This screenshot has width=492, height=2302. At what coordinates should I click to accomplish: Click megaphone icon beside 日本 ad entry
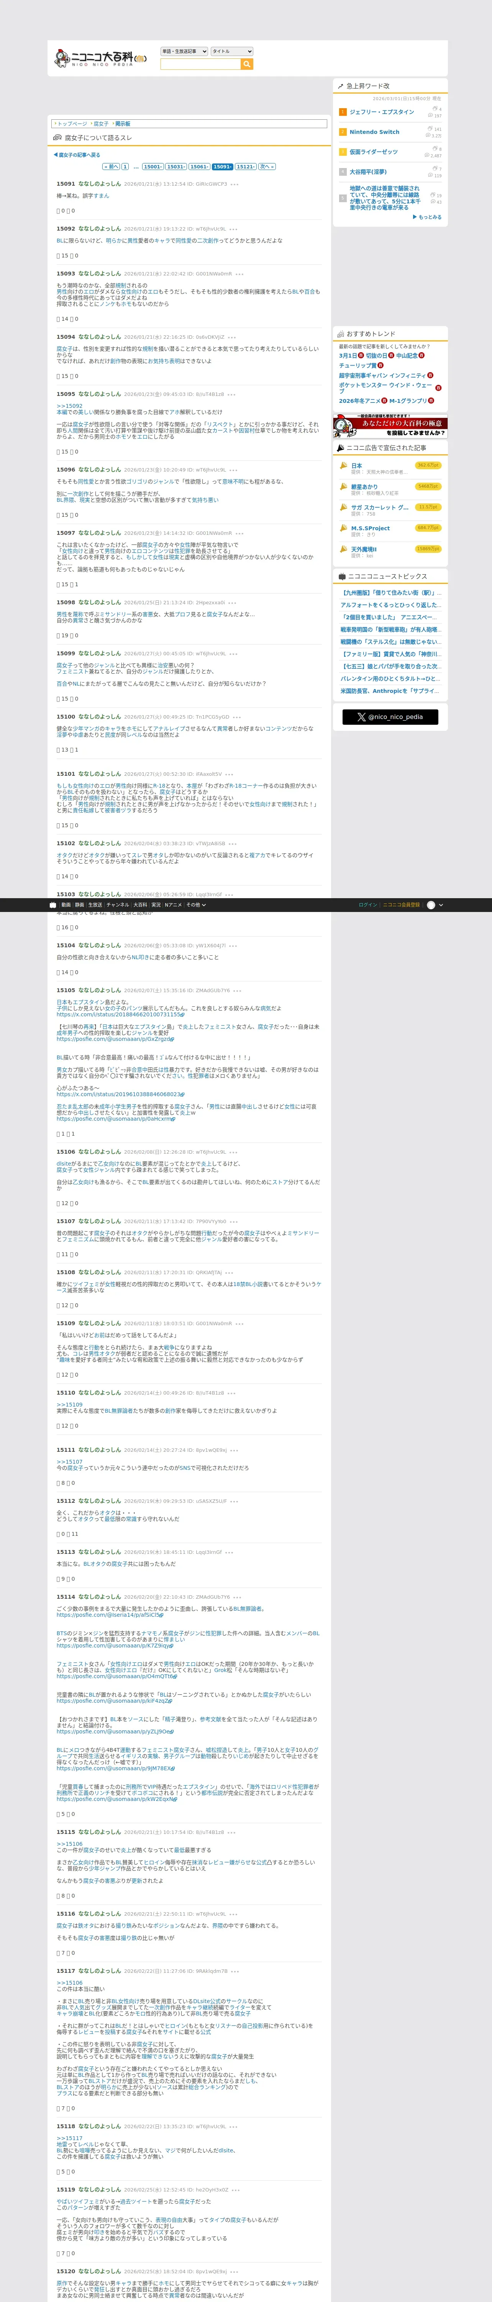pos(343,466)
